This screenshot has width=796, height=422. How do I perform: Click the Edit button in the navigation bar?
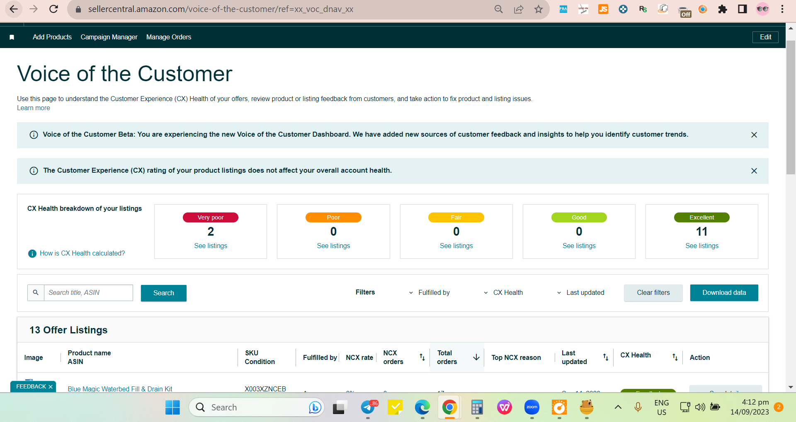pos(765,37)
